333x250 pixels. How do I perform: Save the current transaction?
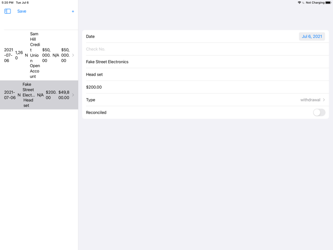22,11
